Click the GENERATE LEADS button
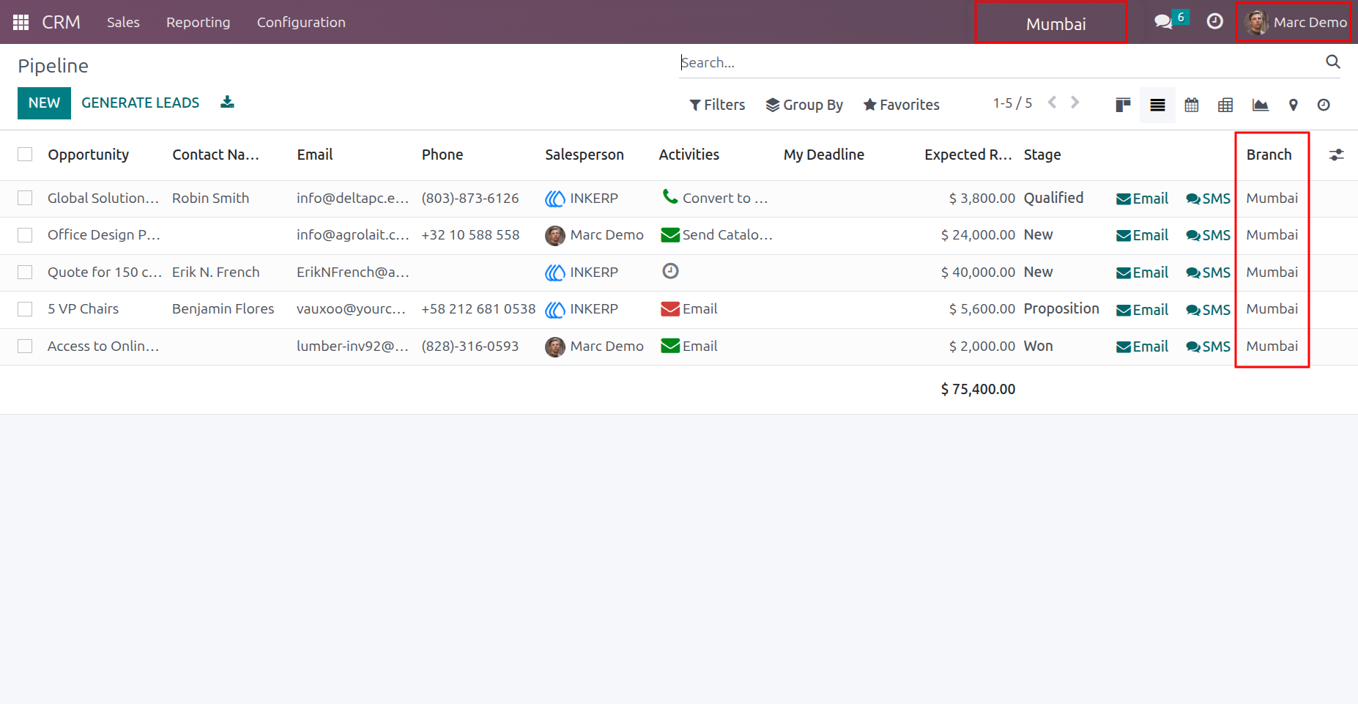 click(x=140, y=103)
